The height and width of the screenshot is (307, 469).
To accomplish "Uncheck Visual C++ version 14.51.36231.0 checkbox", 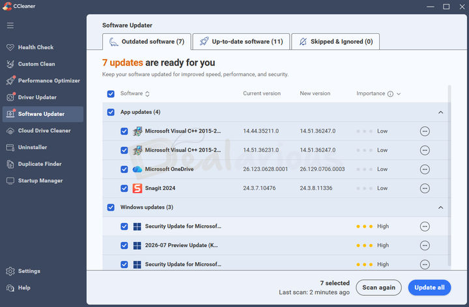I will [124, 150].
